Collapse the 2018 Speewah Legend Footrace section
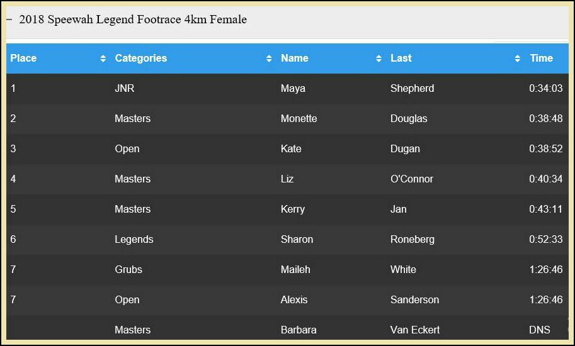 pyautogui.click(x=9, y=20)
